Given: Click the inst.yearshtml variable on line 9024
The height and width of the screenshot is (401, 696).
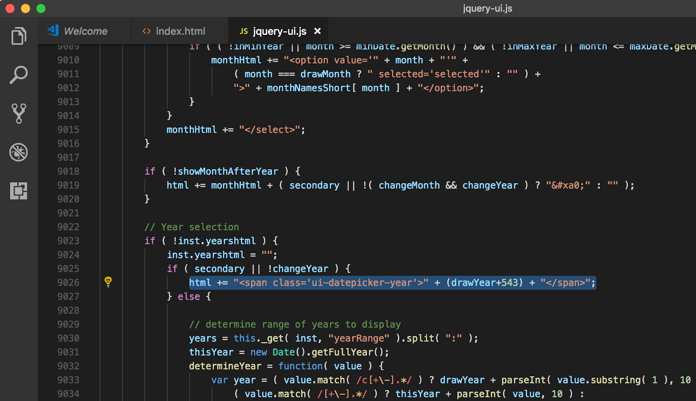Looking at the screenshot, I should click(x=206, y=254).
